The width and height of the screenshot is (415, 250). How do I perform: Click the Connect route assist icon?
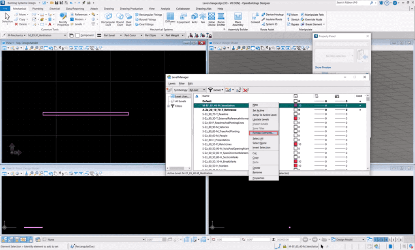tap(255, 18)
